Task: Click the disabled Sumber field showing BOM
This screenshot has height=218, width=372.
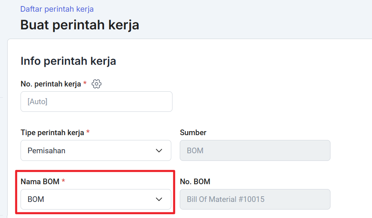Action: pos(255,150)
